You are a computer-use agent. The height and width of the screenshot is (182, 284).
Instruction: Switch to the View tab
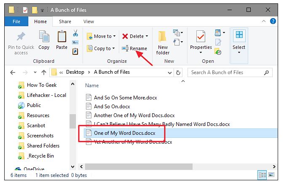(x=88, y=21)
